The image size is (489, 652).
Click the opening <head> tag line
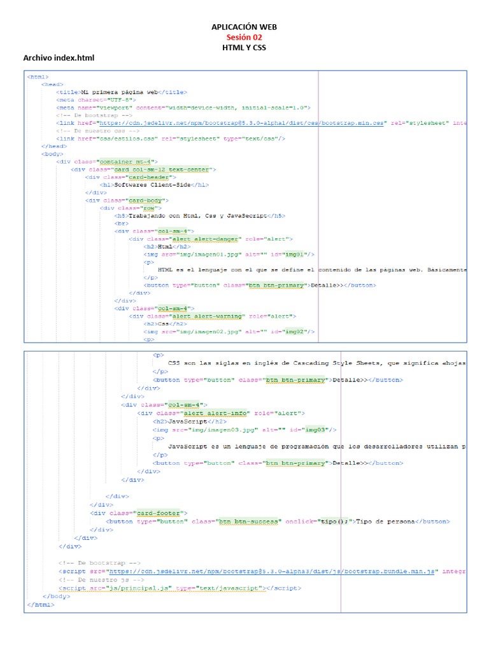tap(52, 85)
